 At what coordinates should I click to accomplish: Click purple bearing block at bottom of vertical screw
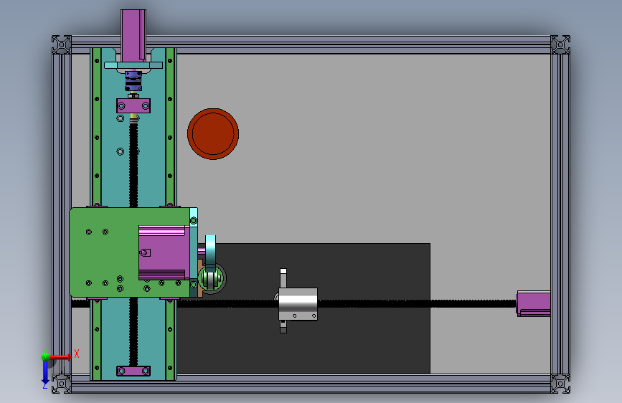click(133, 371)
